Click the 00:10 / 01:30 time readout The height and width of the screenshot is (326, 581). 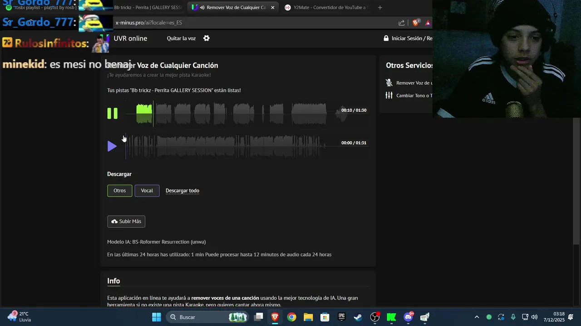pyautogui.click(x=354, y=110)
